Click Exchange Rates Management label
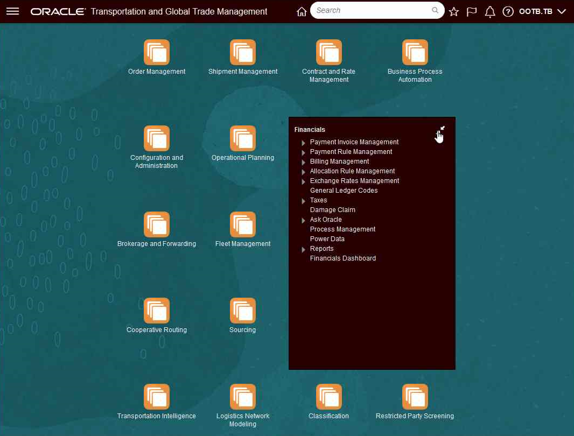The height and width of the screenshot is (436, 574). coord(354,181)
